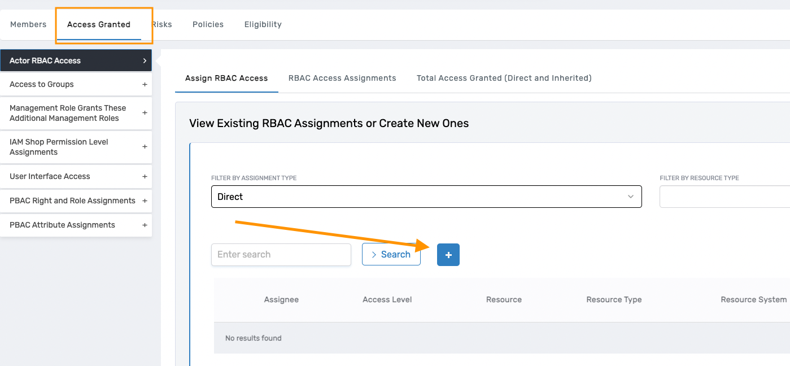Switch to the Eligibility tab
Screen dimensions: 790x366
(263, 24)
